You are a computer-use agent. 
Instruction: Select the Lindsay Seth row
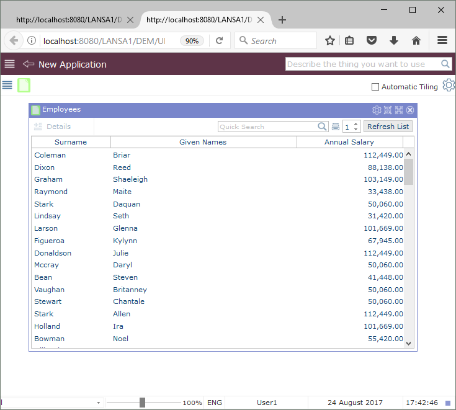click(x=218, y=216)
